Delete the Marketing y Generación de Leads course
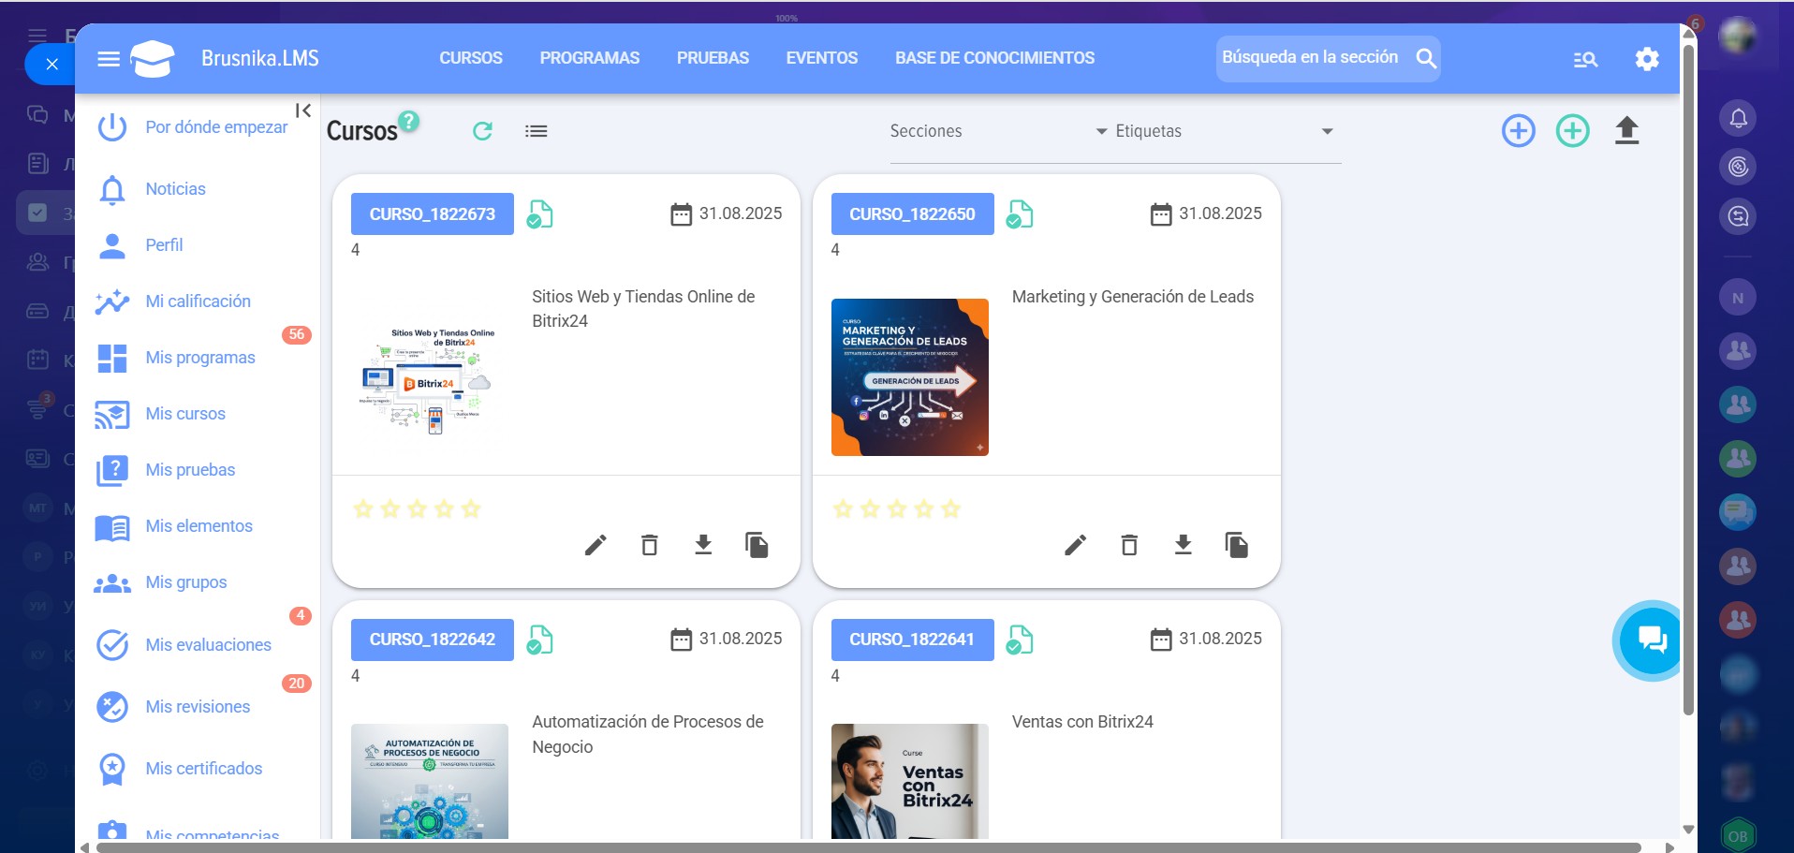This screenshot has height=853, width=1794. [1129, 545]
